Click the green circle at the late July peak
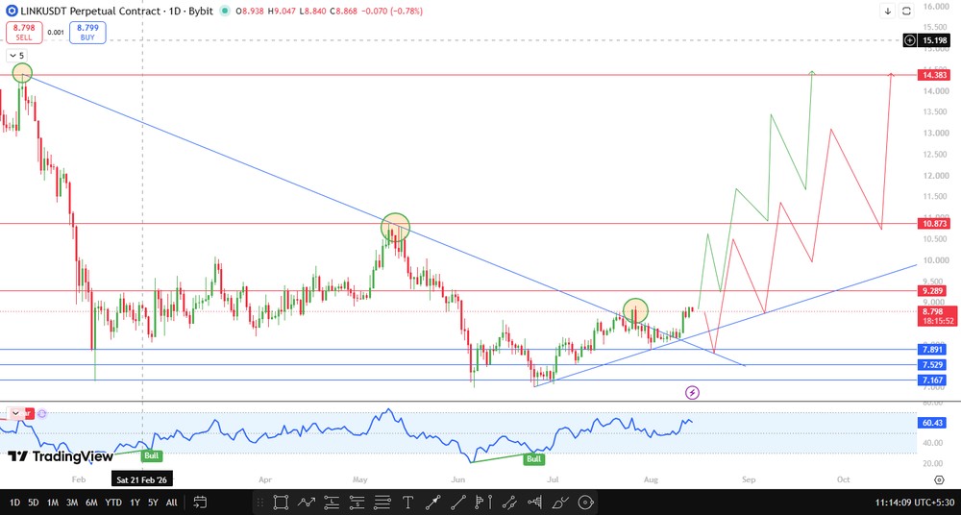 point(635,311)
